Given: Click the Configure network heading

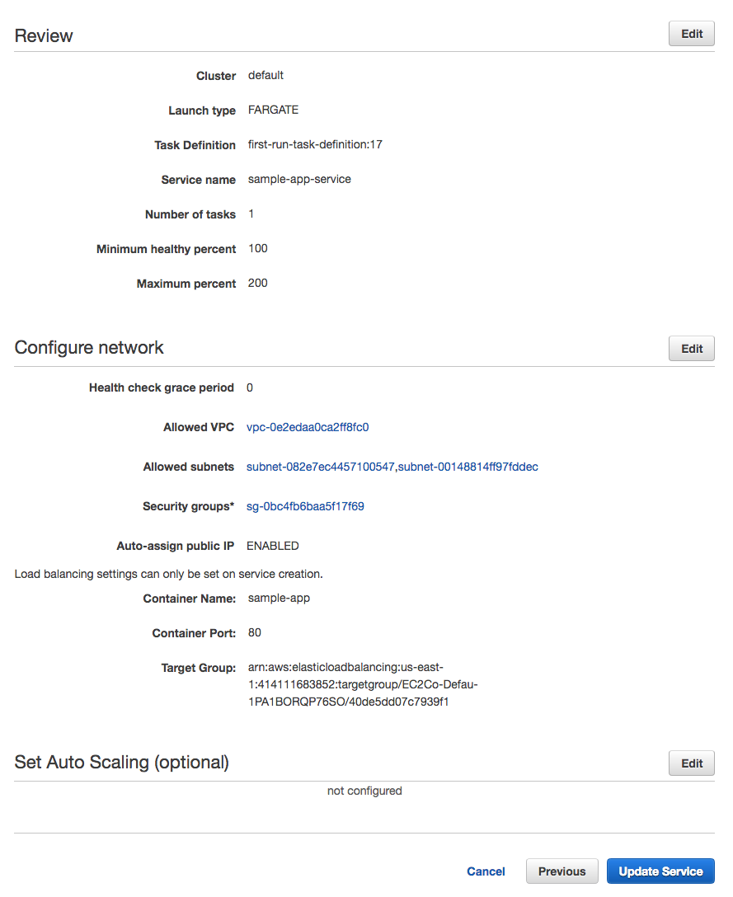Looking at the screenshot, I should (x=89, y=348).
